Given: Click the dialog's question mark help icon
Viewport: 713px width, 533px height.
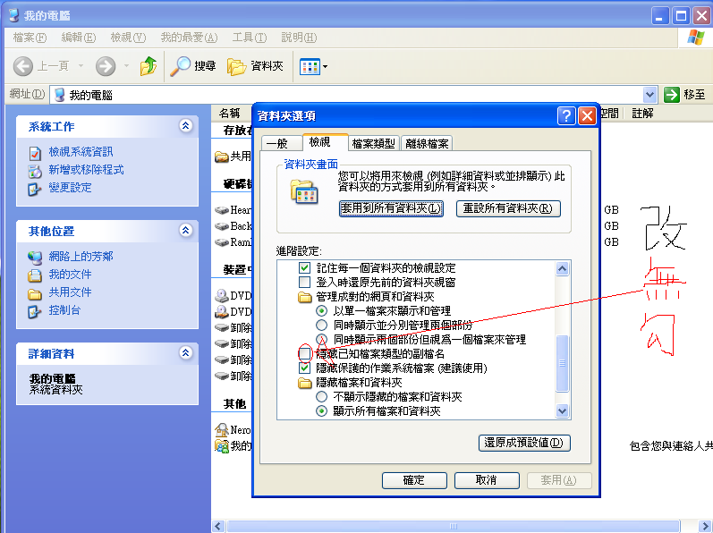Looking at the screenshot, I should pos(566,116).
